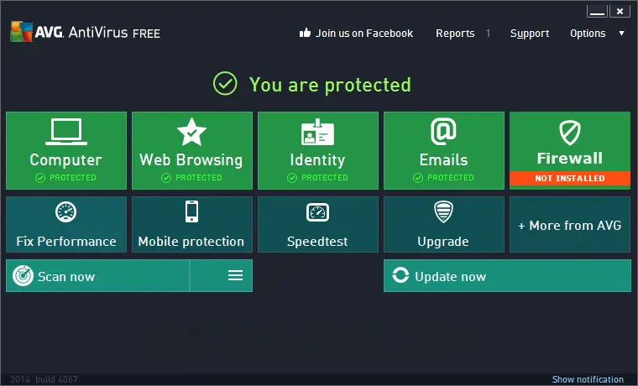This screenshot has height=386, width=638.
Task: Expand the Options dropdown arrow
Action: (621, 34)
